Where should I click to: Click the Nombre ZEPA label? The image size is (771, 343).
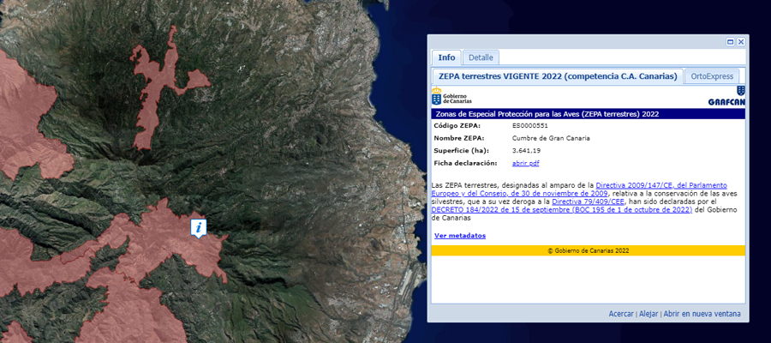(459, 138)
